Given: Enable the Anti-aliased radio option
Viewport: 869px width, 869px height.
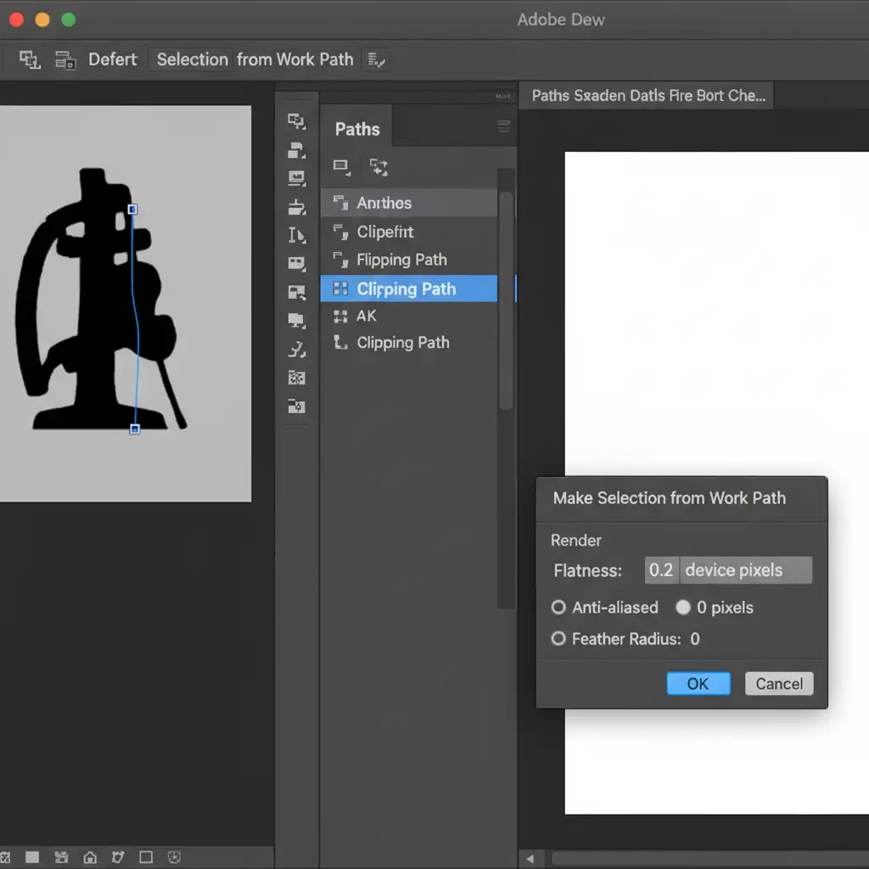Looking at the screenshot, I should pos(558,608).
